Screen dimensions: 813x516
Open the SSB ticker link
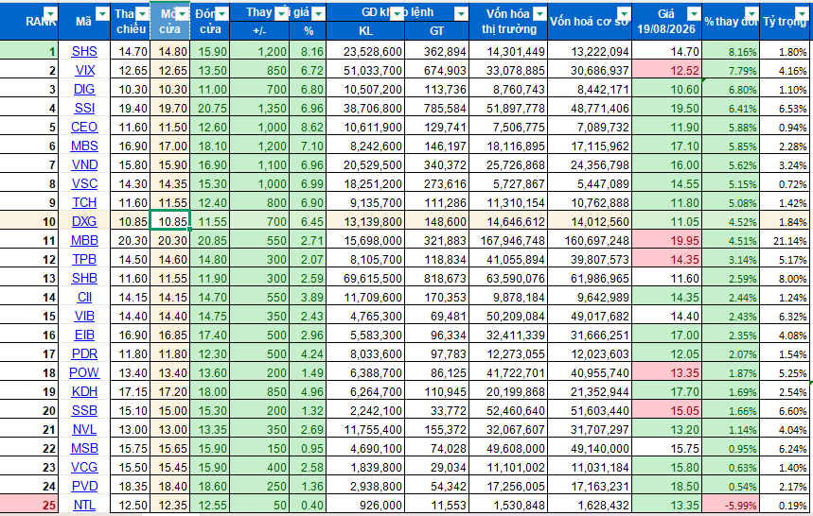(x=84, y=410)
